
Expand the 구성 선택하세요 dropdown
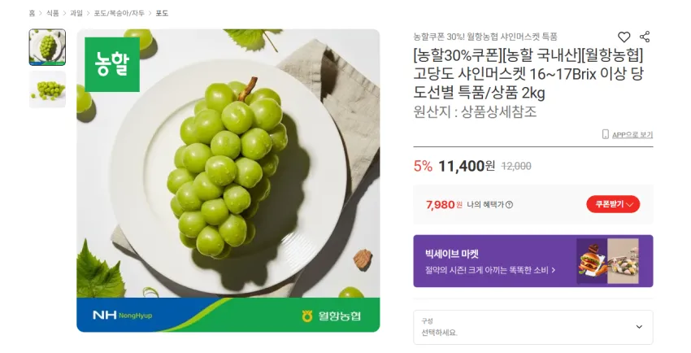(x=533, y=327)
